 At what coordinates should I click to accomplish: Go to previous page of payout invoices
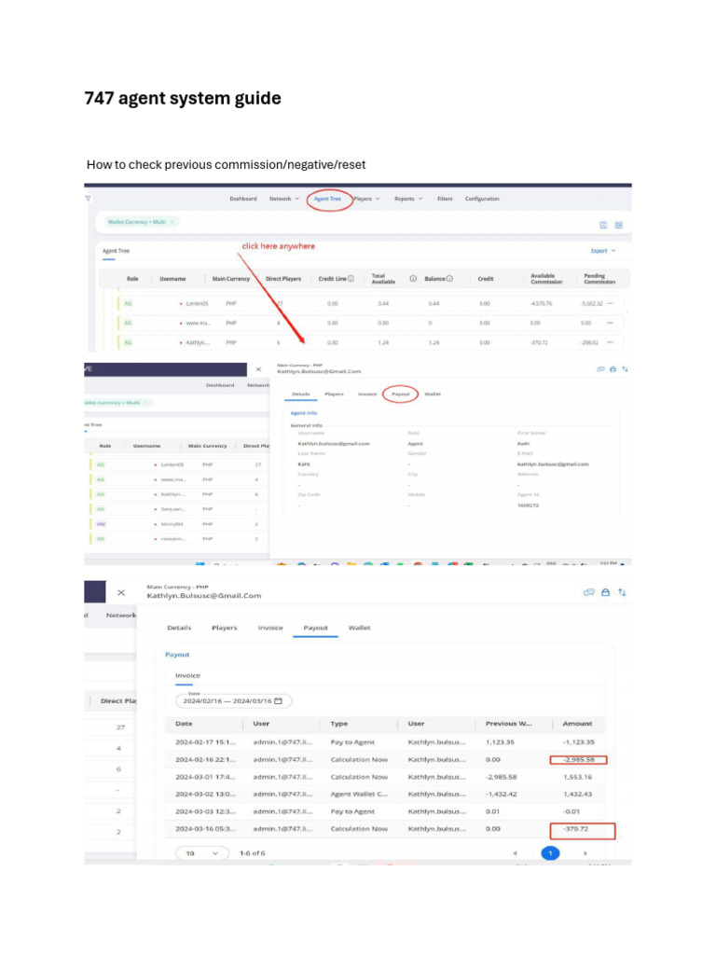(515, 853)
